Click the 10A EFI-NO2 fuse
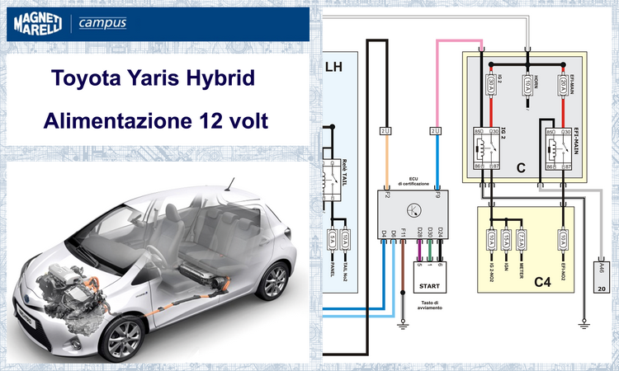 (563, 239)
